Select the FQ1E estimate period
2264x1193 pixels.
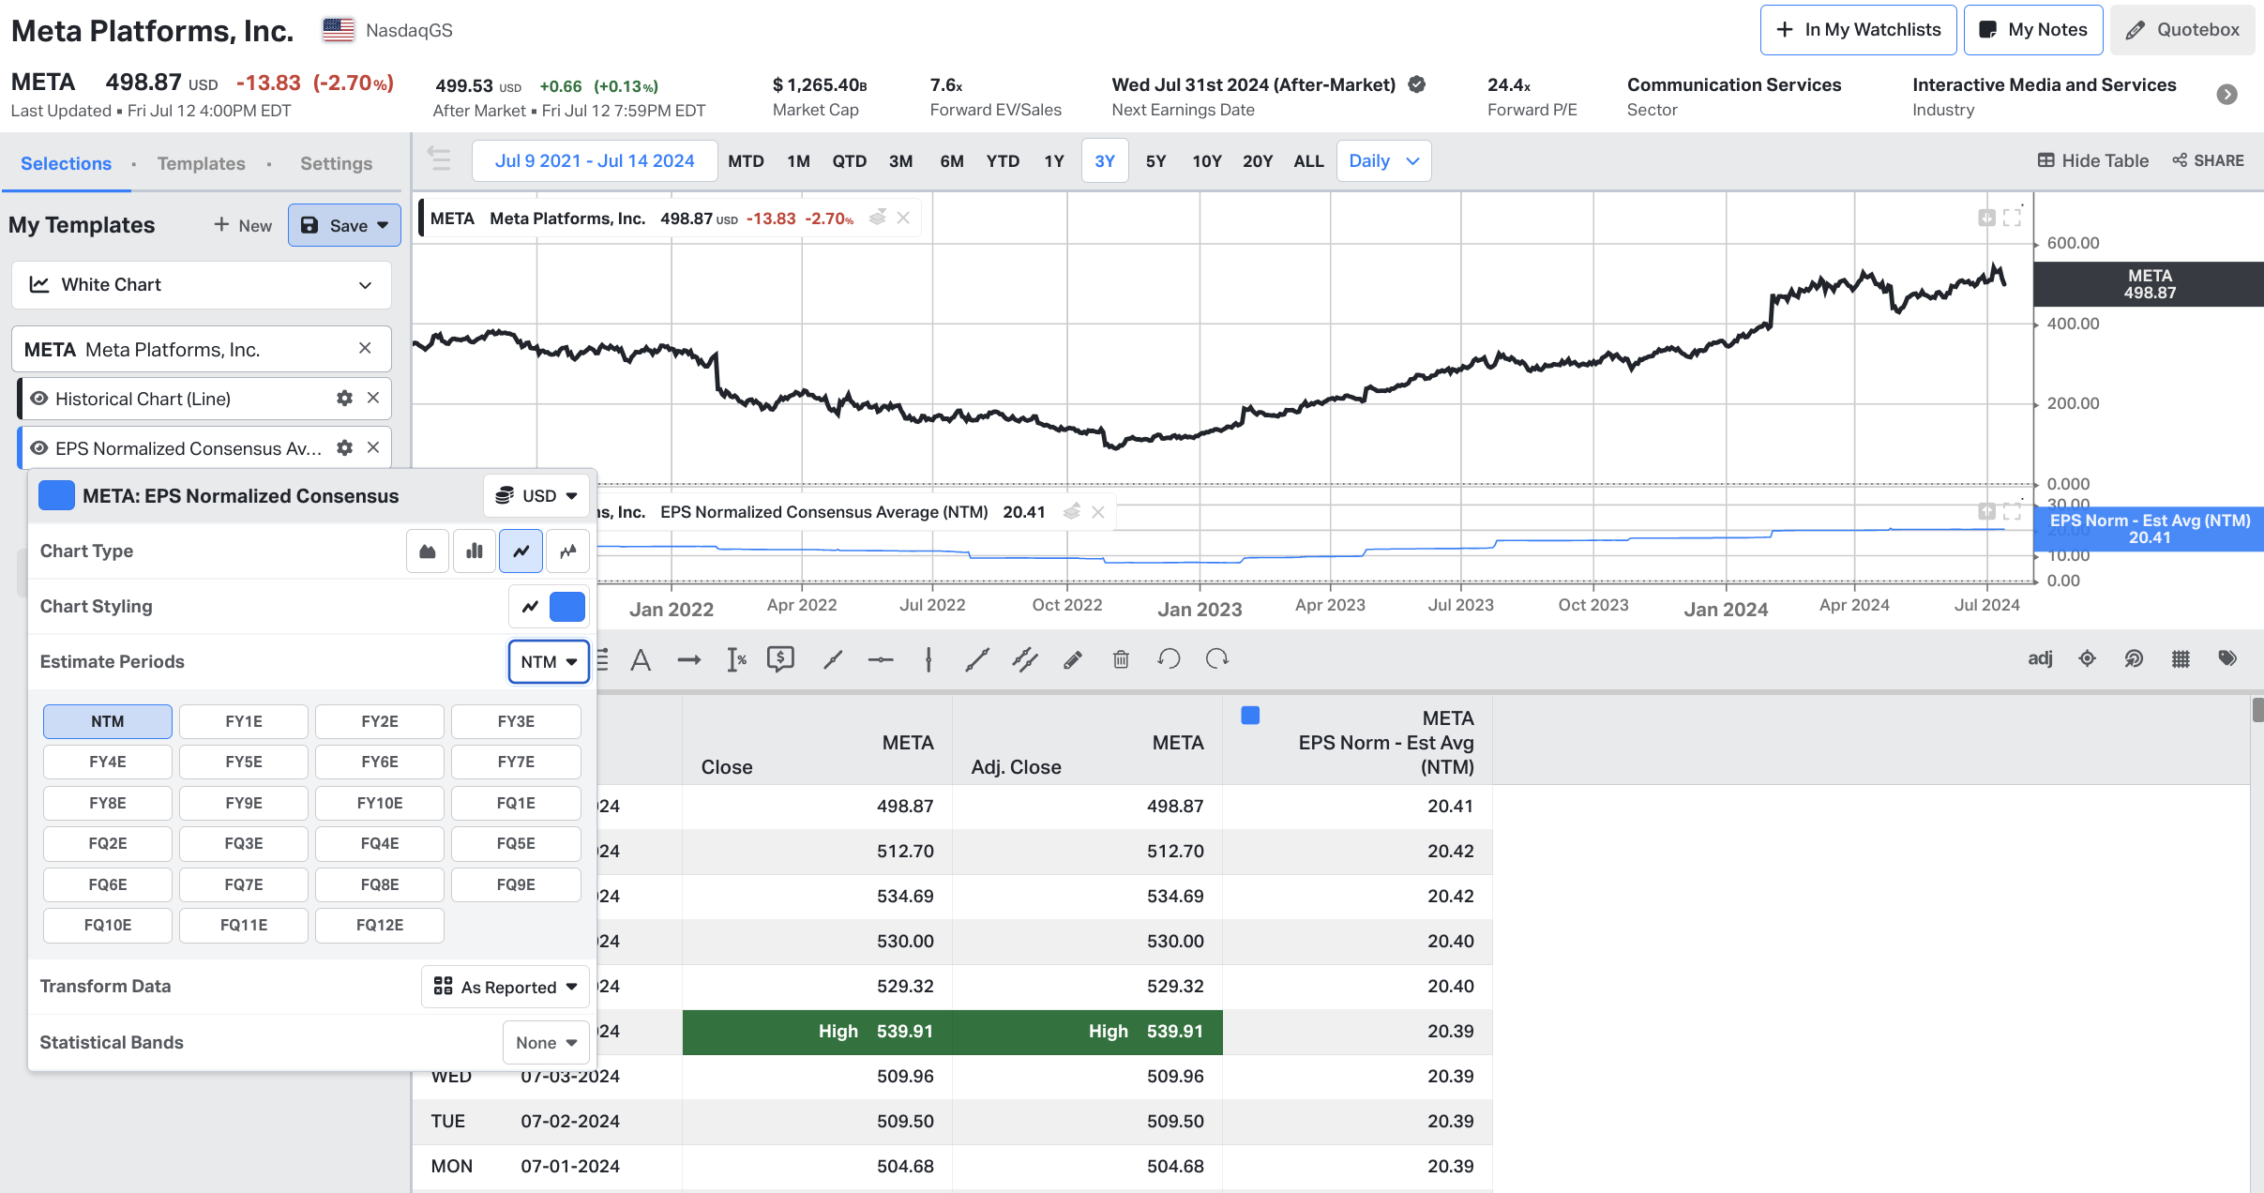tap(516, 803)
